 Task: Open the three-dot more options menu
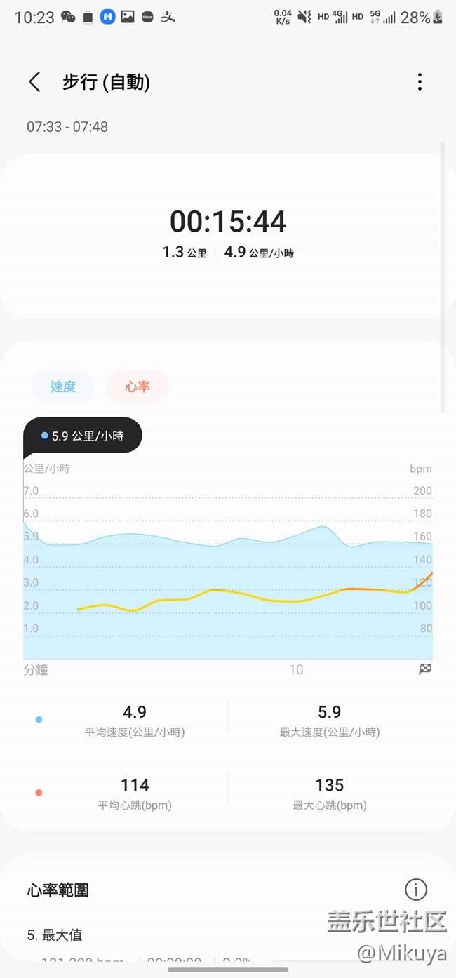420,82
